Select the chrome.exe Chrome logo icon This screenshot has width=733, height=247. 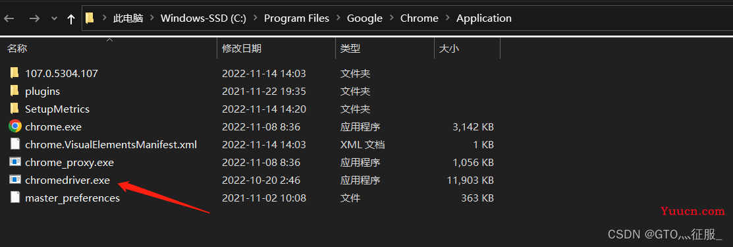pos(15,126)
